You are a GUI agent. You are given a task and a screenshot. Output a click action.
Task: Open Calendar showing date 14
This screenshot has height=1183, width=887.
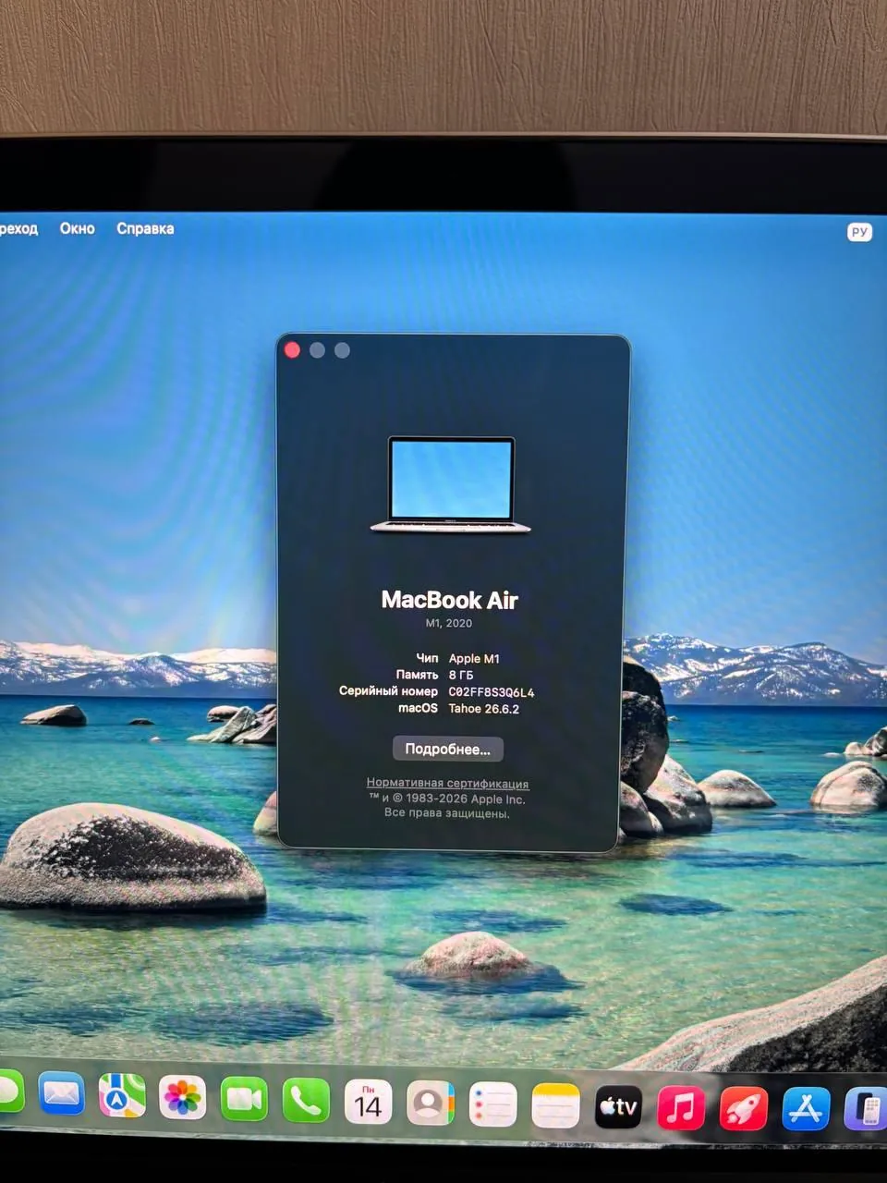(x=368, y=1103)
